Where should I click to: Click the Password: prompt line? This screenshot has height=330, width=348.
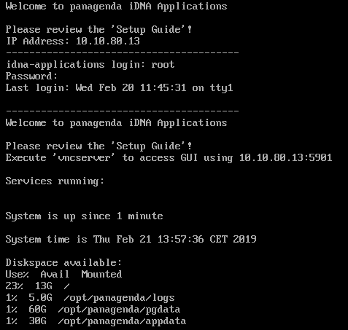click(x=31, y=76)
